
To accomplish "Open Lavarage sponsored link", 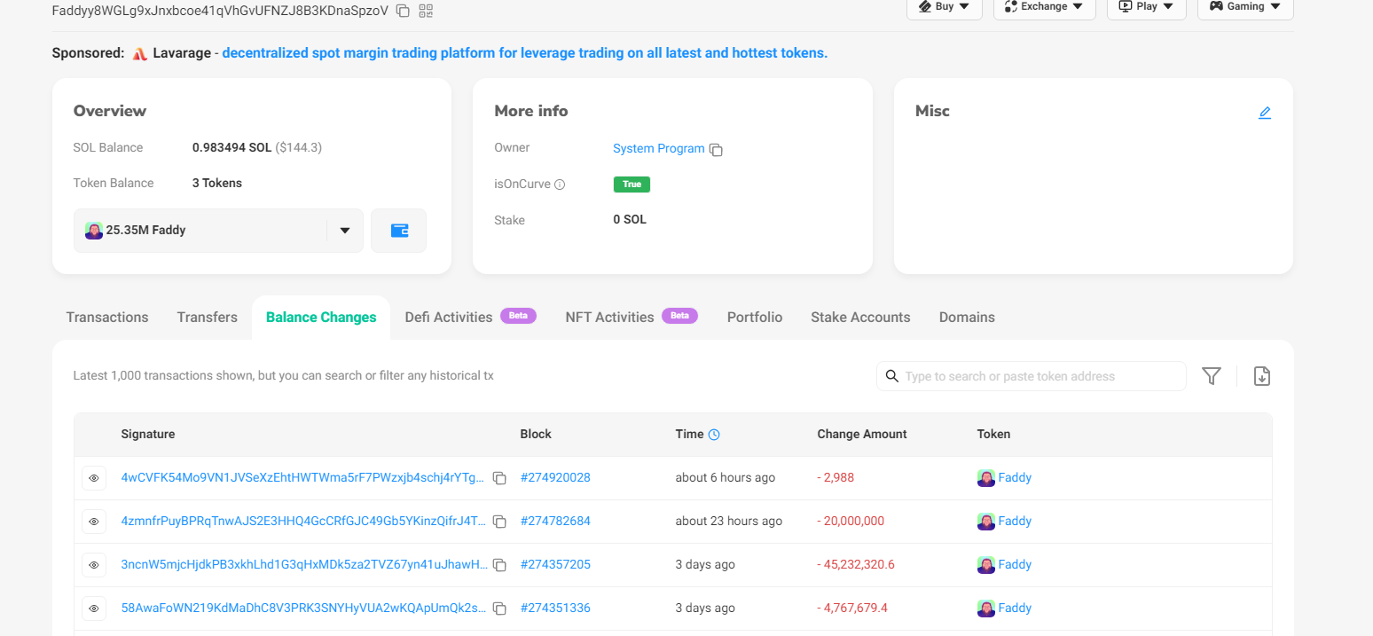I will click(524, 53).
